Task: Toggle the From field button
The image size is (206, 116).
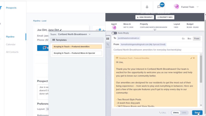Action: pyautogui.click(x=196, y=38)
